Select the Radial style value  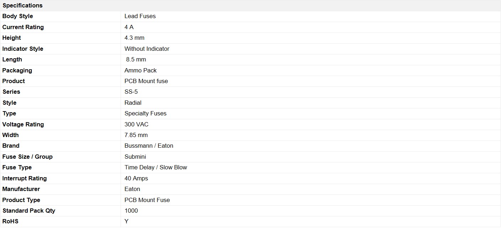[133, 103]
